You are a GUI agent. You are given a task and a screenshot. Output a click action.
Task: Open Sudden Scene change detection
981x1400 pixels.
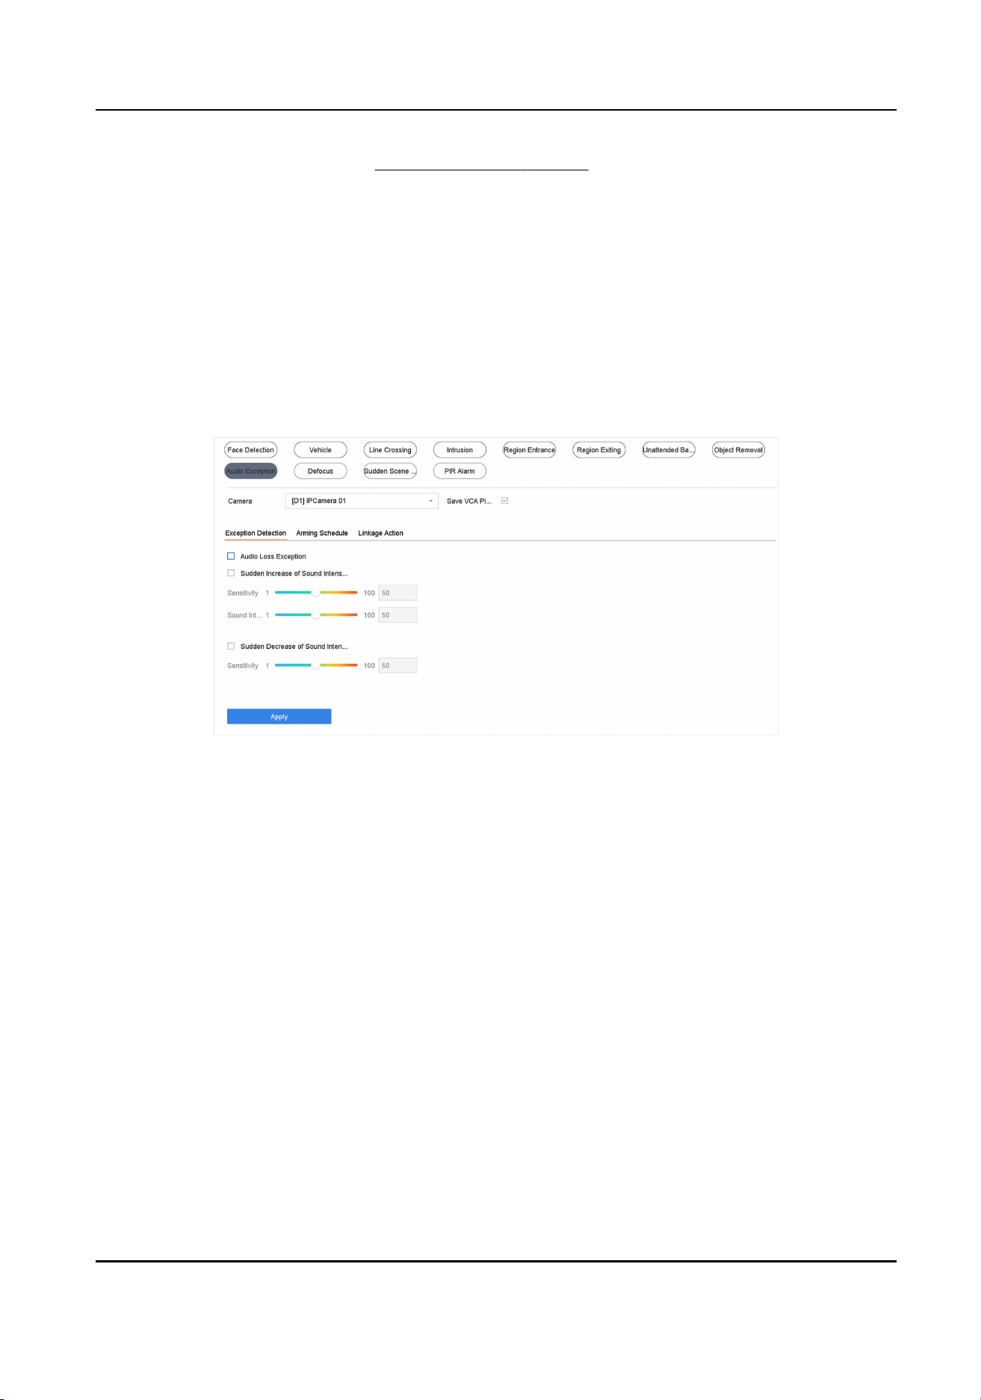pos(390,471)
